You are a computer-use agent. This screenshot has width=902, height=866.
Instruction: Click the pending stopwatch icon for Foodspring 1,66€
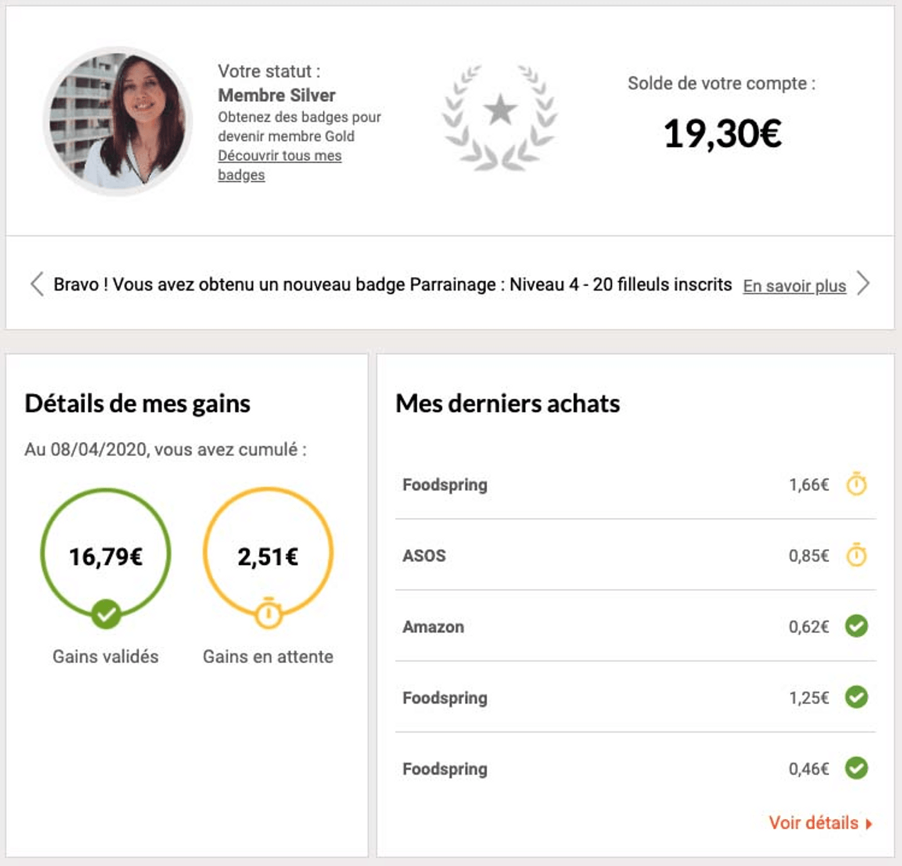coord(856,484)
